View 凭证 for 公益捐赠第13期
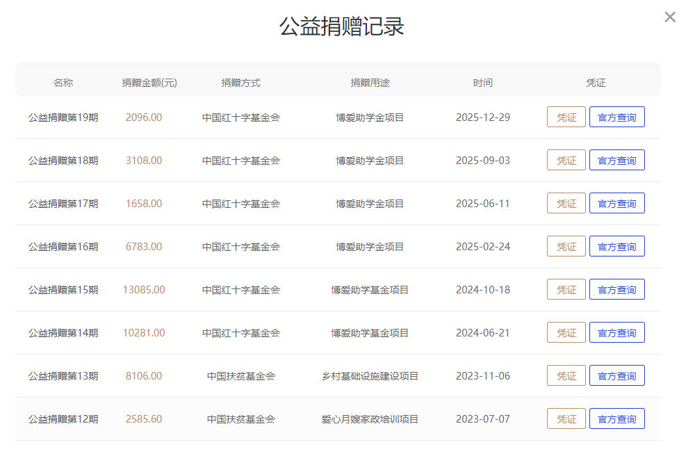686x456 pixels. pyautogui.click(x=566, y=376)
